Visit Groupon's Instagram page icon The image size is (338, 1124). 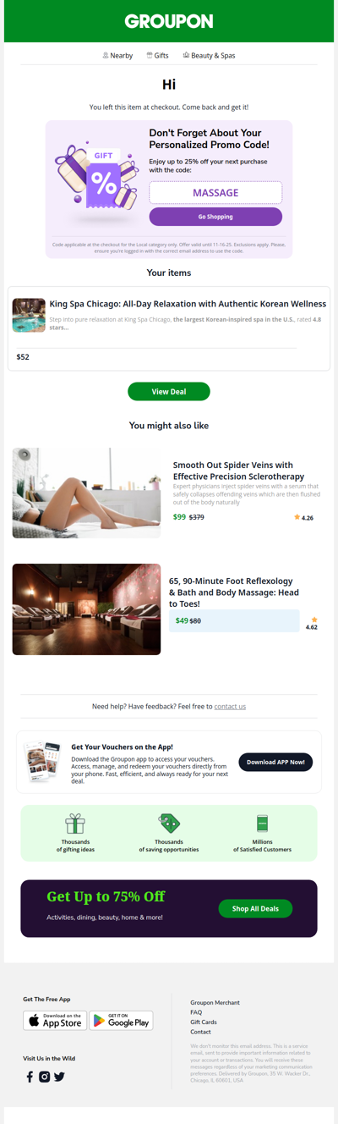(45, 1077)
